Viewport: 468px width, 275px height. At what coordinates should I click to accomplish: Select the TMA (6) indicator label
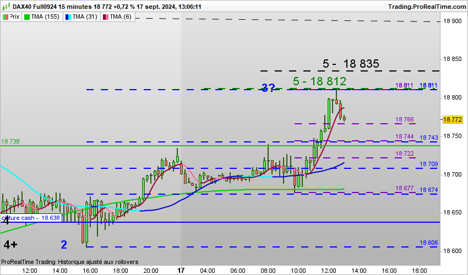tap(121, 16)
